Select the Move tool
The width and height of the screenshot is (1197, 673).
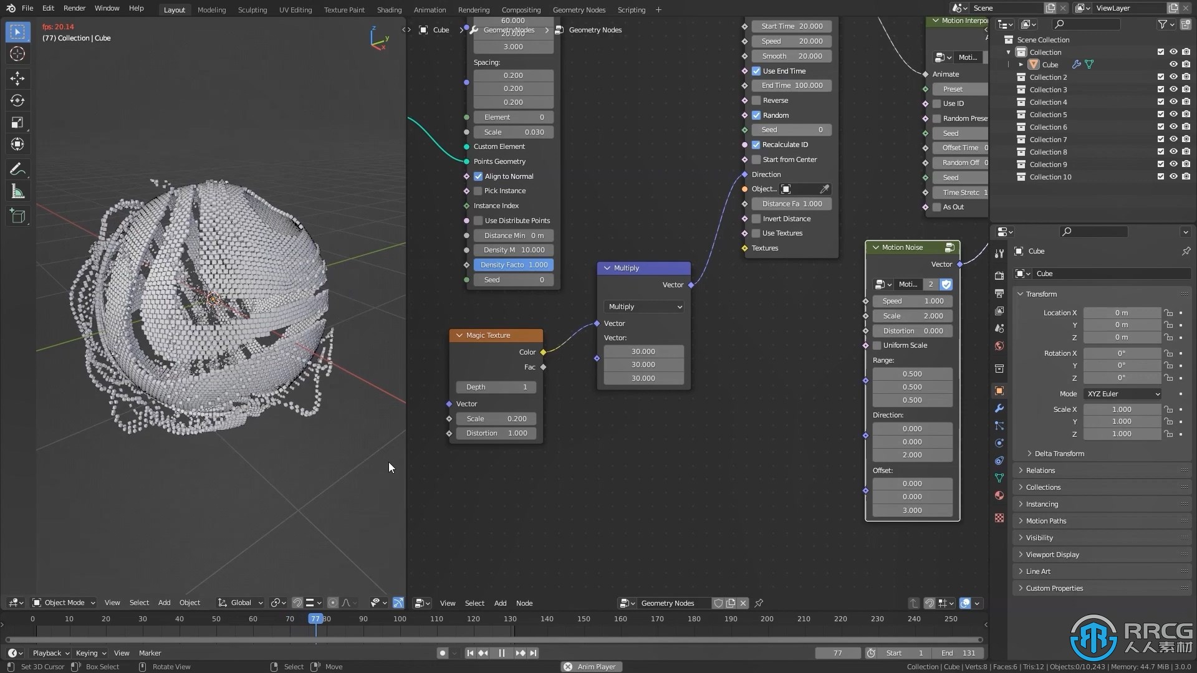tap(17, 78)
